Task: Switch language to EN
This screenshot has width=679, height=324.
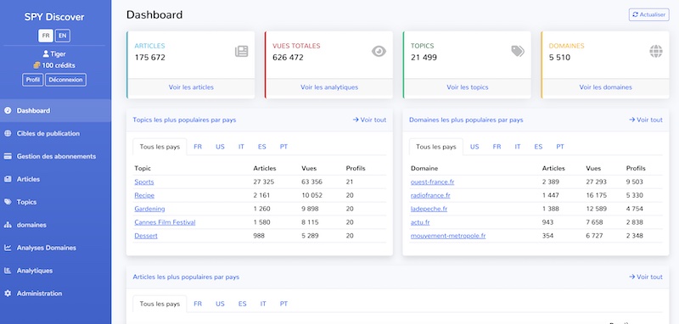Action: [62, 36]
